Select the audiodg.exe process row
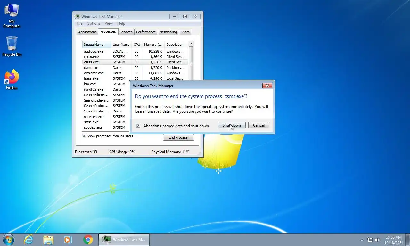Screen dimensions: 410x246 coord(135,51)
